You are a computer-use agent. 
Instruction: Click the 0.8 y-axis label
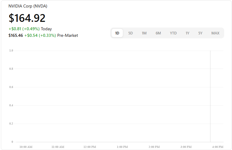tap(11, 69)
